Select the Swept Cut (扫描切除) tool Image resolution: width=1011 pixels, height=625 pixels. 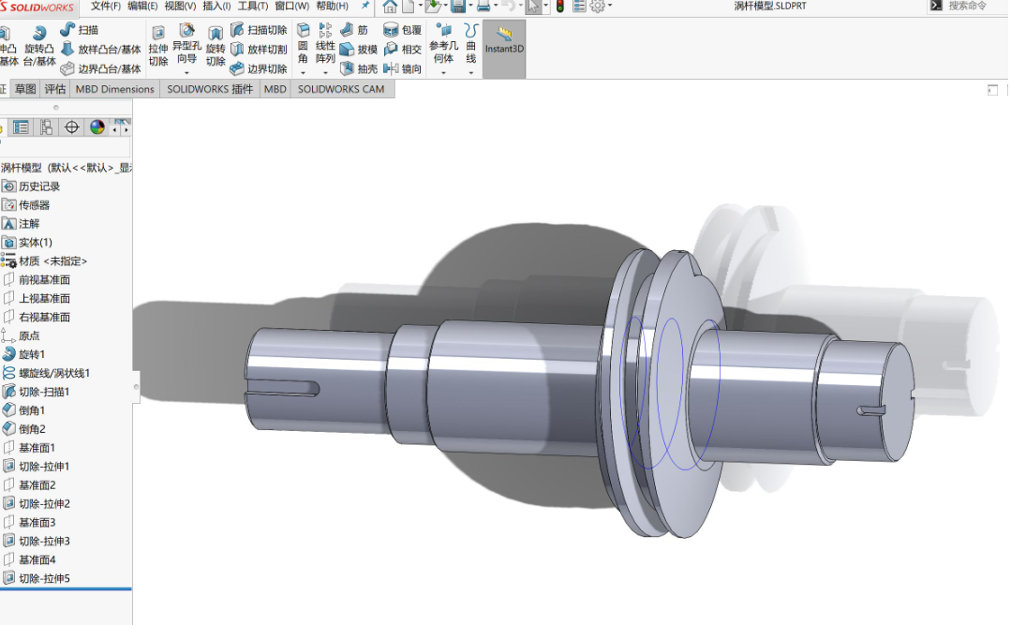coord(259,30)
